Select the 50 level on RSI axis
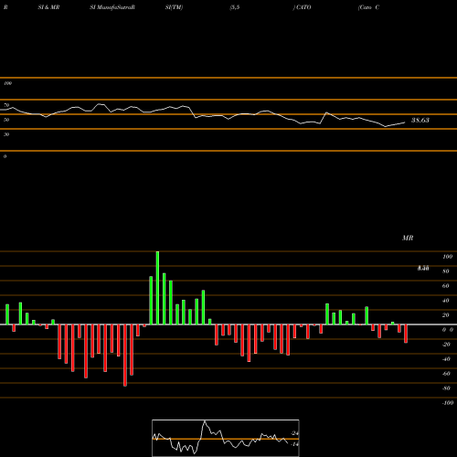Viewport: 457px width, 457px height. click(x=6, y=120)
